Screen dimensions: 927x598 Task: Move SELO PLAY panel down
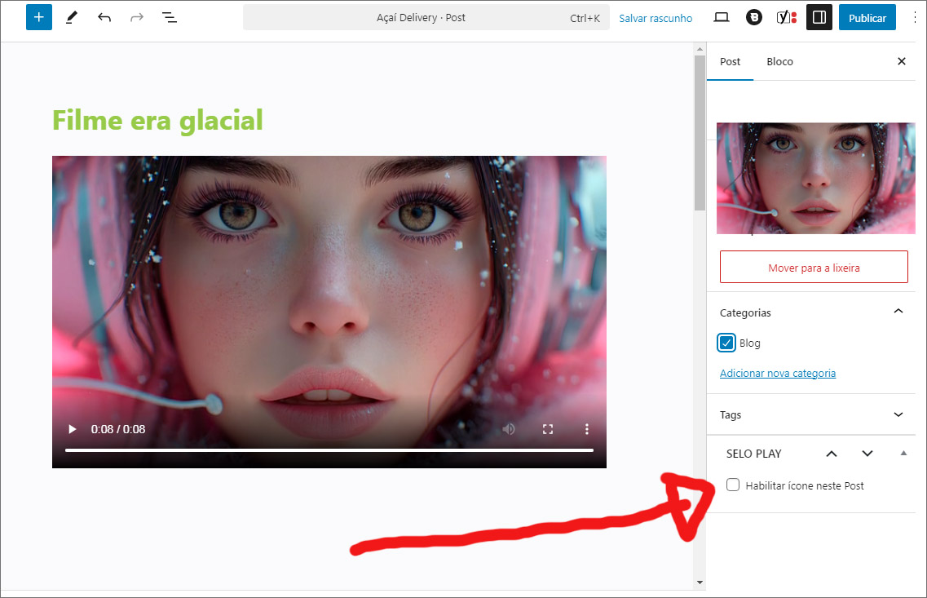pos(867,454)
